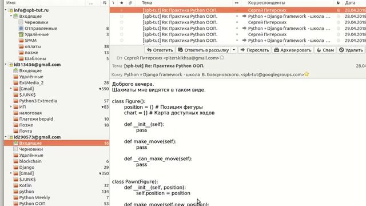
Task: Open Python Weekly folder
Action: 34,197
